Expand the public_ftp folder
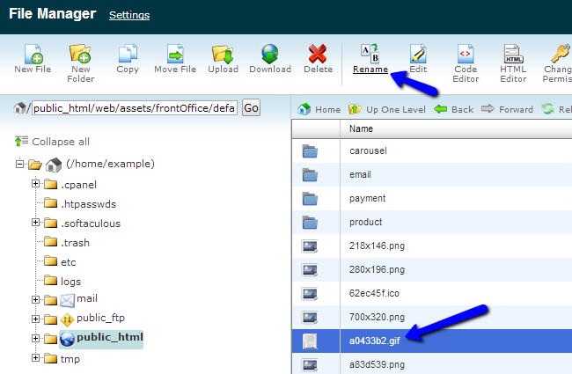The height and width of the screenshot is (374, 572). click(x=35, y=319)
